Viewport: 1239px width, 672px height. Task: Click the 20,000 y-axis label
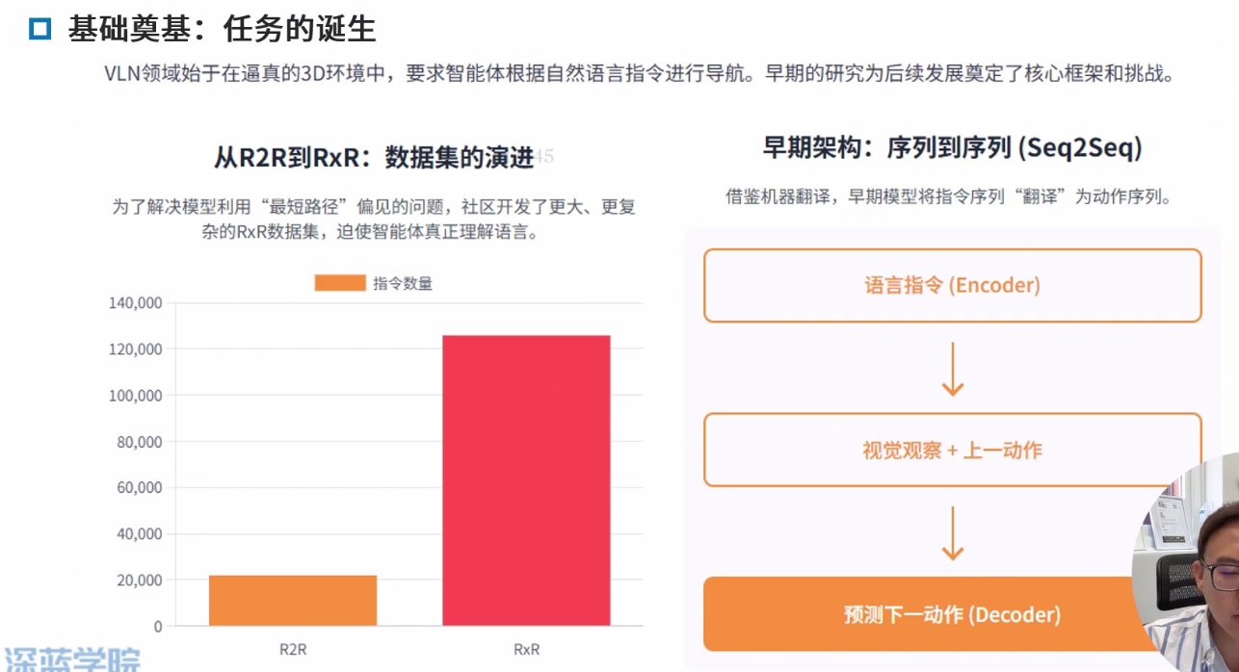click(x=139, y=581)
